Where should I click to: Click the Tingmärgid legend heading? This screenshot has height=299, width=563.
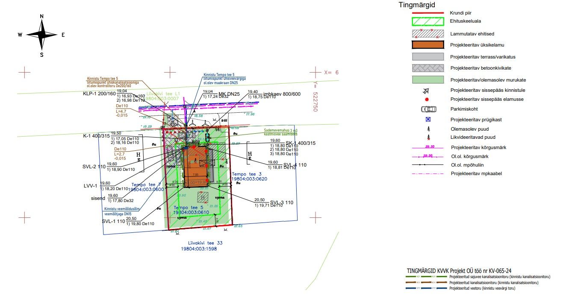417,5
